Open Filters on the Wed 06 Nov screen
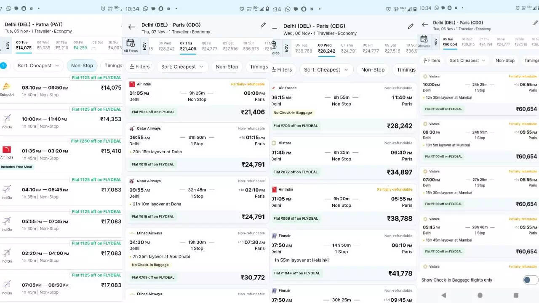The image size is (539, 303). click(x=282, y=70)
